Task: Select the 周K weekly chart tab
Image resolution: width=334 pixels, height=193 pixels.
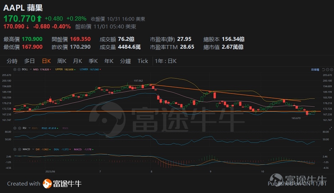Action: tap(62, 61)
